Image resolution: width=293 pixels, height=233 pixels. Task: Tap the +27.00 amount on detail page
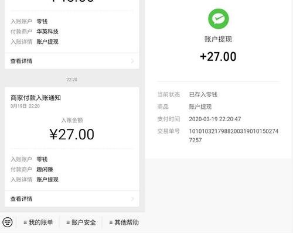click(x=218, y=57)
